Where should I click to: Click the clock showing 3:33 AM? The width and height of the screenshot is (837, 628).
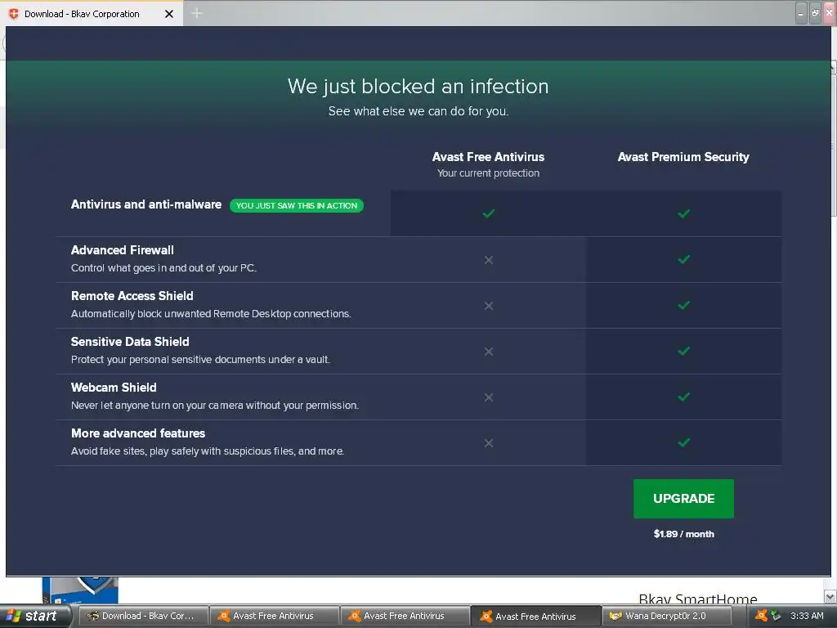click(807, 616)
